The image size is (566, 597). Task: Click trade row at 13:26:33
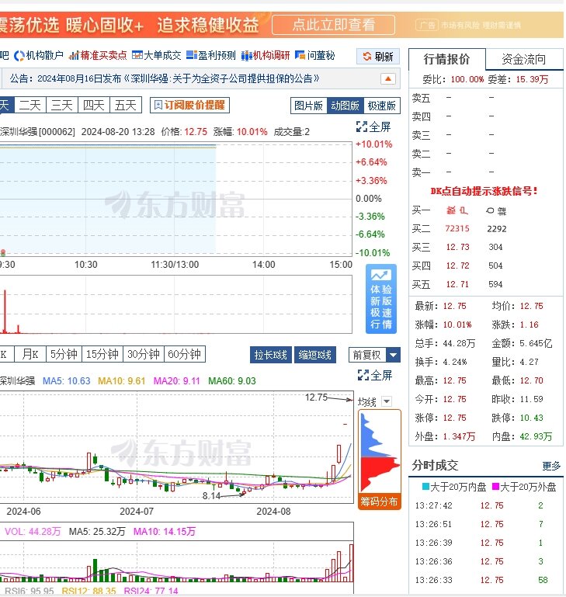(x=485, y=580)
